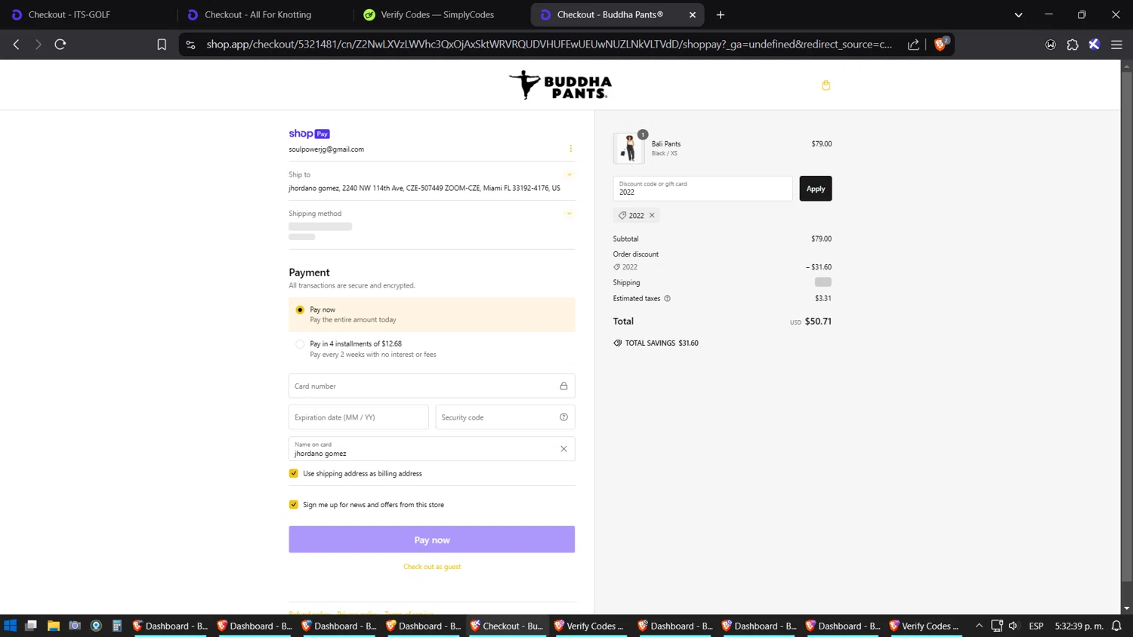
Task: Focus the Security code field
Action: 505,417
